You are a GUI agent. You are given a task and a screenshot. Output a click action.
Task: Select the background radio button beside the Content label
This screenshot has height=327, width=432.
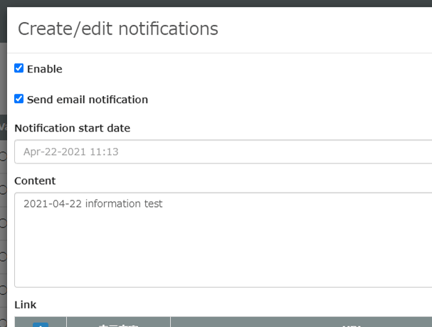tap(3, 189)
